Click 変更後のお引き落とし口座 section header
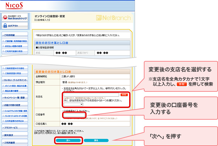 pos(82,72)
